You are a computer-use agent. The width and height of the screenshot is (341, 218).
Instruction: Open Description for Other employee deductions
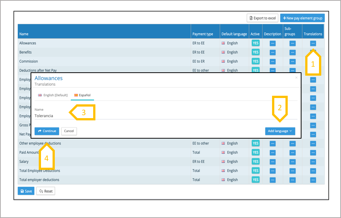[x=272, y=143]
